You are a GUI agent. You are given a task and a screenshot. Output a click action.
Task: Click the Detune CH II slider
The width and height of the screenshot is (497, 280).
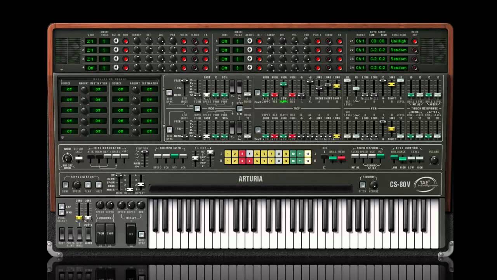coord(79,158)
